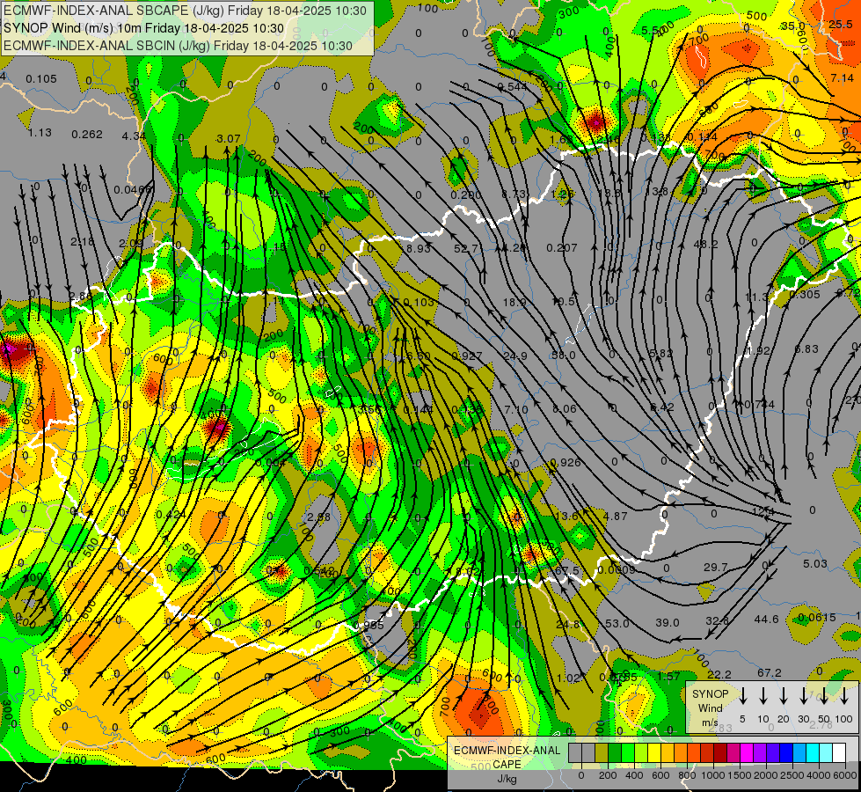Screen dimensions: 861x792
Task: Click the 25.5 value on the map
Action: pos(841,24)
